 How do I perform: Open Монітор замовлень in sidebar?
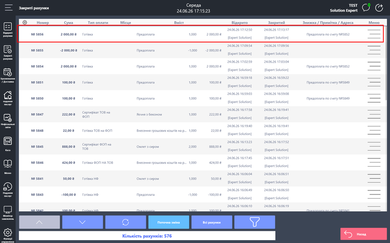(8, 213)
